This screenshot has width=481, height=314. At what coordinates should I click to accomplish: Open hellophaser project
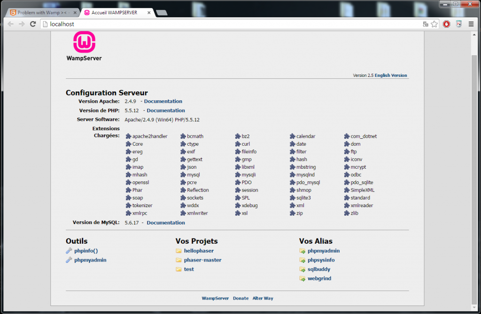coord(199,251)
